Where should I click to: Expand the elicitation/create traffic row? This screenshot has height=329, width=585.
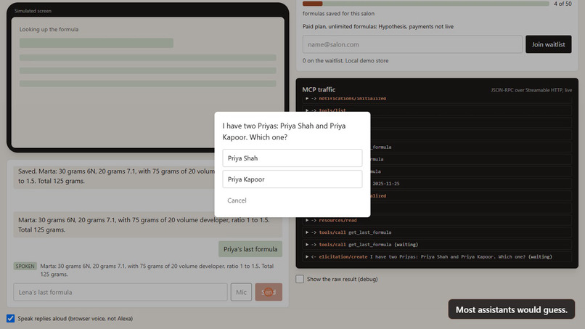[437, 257]
